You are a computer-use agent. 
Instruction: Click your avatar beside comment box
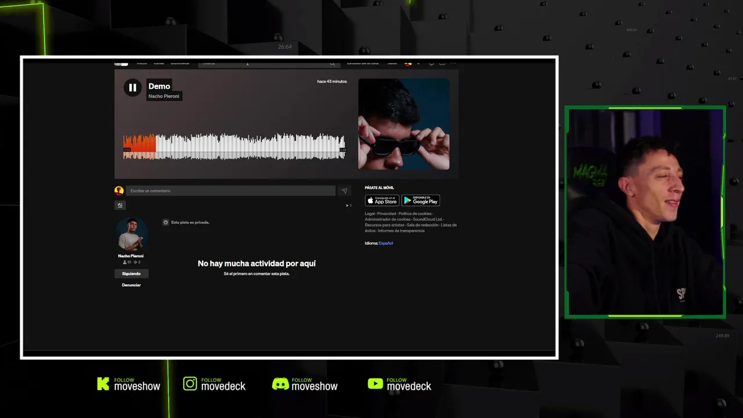click(x=119, y=190)
